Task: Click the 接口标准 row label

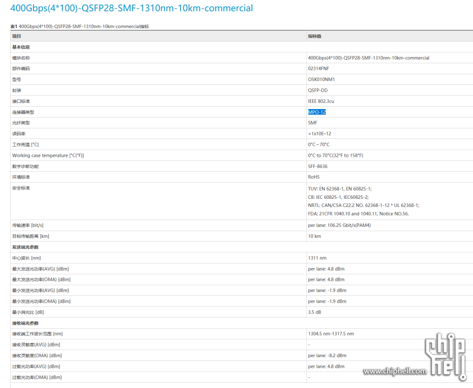Action: (21, 101)
